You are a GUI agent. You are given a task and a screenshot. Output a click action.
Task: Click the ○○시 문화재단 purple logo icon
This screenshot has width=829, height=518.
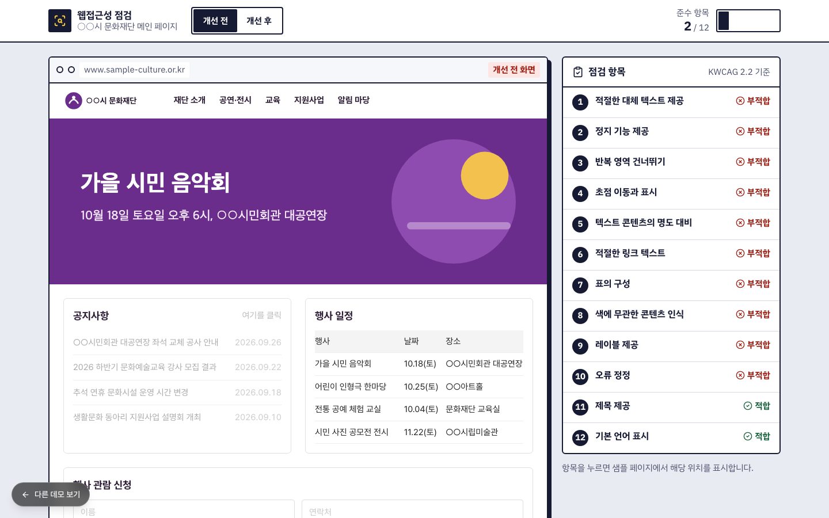[74, 101]
